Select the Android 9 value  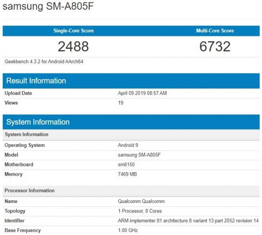click(x=128, y=145)
